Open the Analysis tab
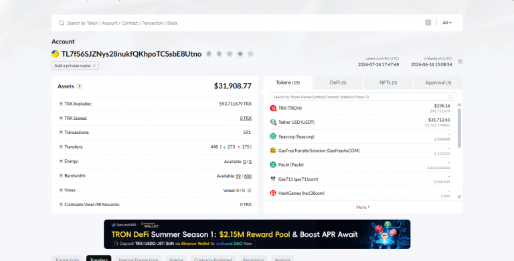This screenshot has height=261, width=514. [282, 258]
